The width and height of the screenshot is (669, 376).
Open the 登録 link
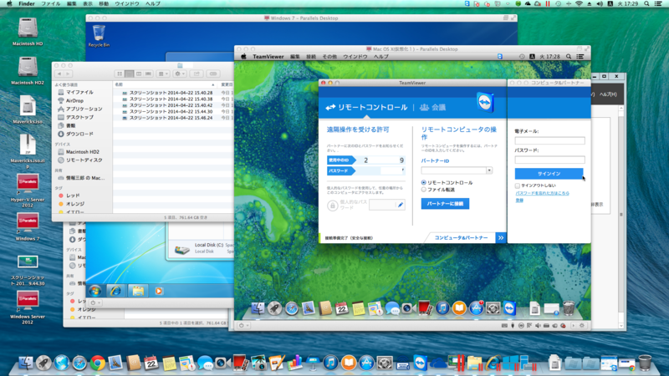pos(519,200)
